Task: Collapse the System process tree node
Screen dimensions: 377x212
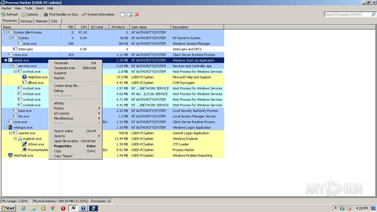Action: click(x=10, y=38)
